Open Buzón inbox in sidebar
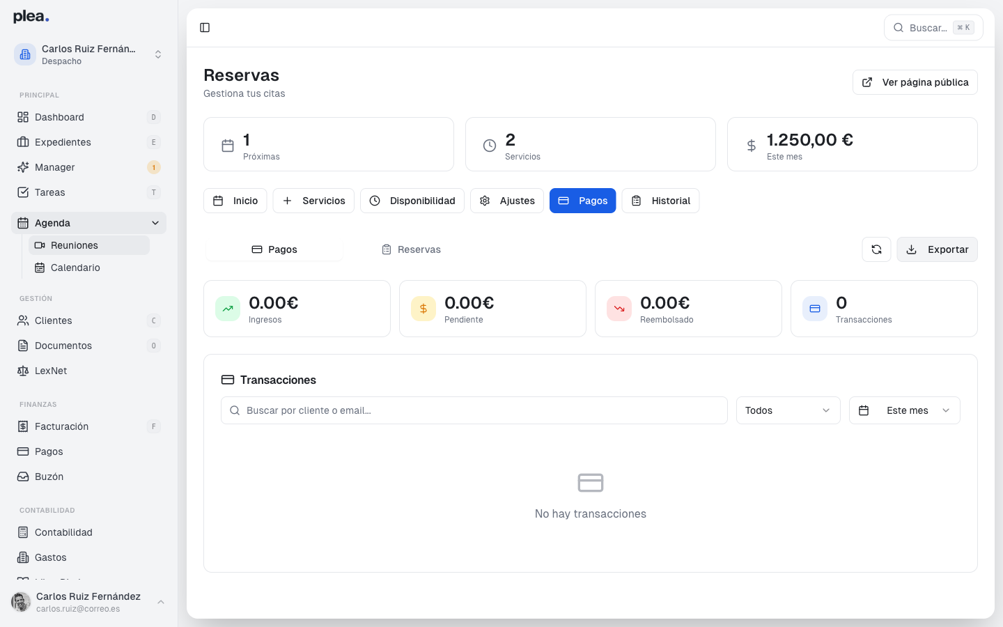 point(89,477)
